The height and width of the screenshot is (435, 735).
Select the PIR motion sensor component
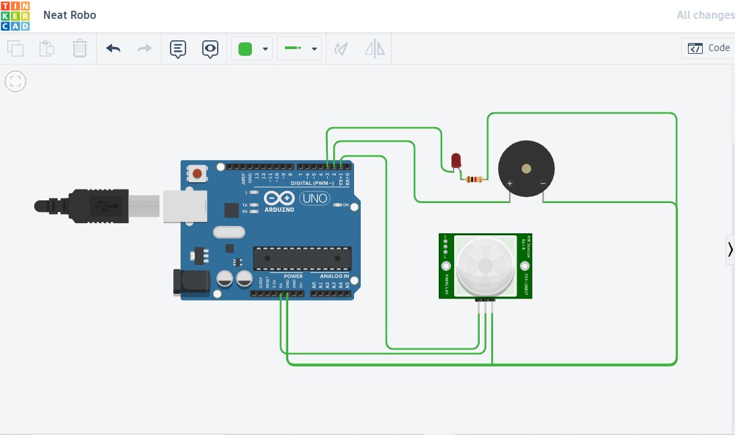tap(485, 266)
